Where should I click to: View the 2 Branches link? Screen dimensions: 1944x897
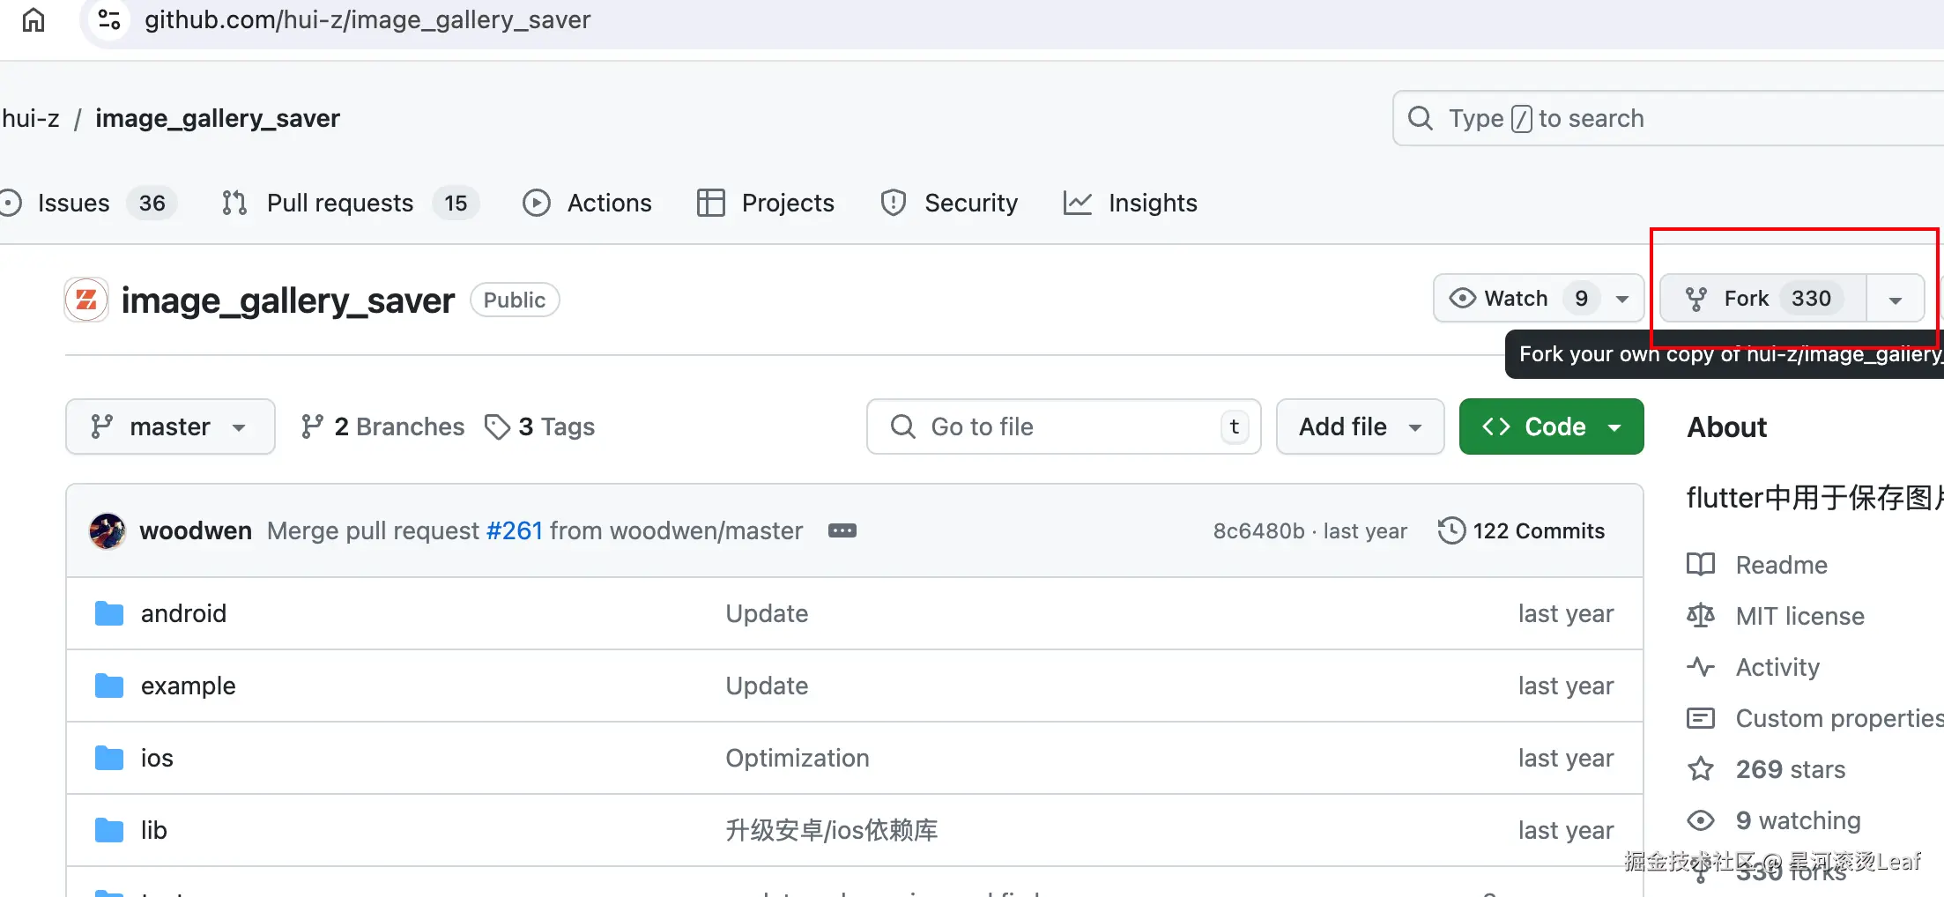pyautogui.click(x=382, y=426)
